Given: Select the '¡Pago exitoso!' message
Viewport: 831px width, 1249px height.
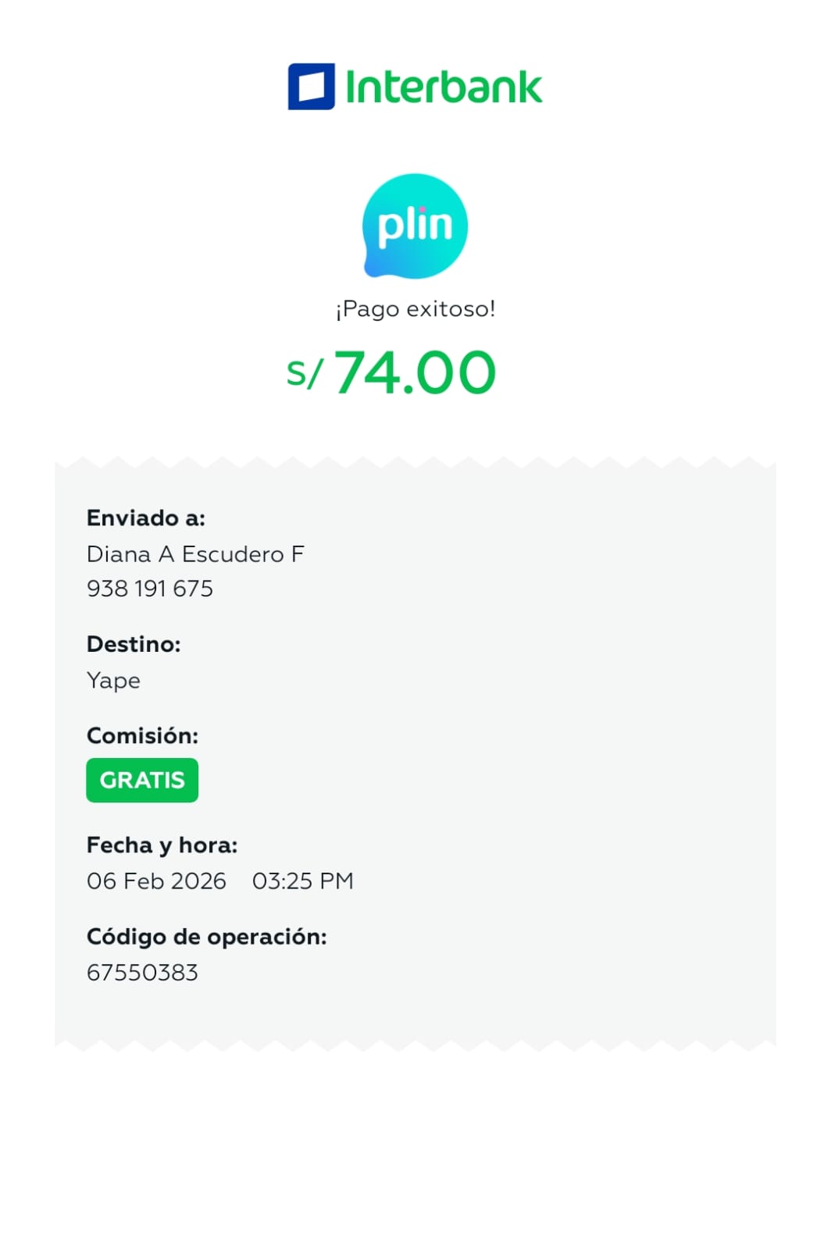Looking at the screenshot, I should pyautogui.click(x=415, y=309).
